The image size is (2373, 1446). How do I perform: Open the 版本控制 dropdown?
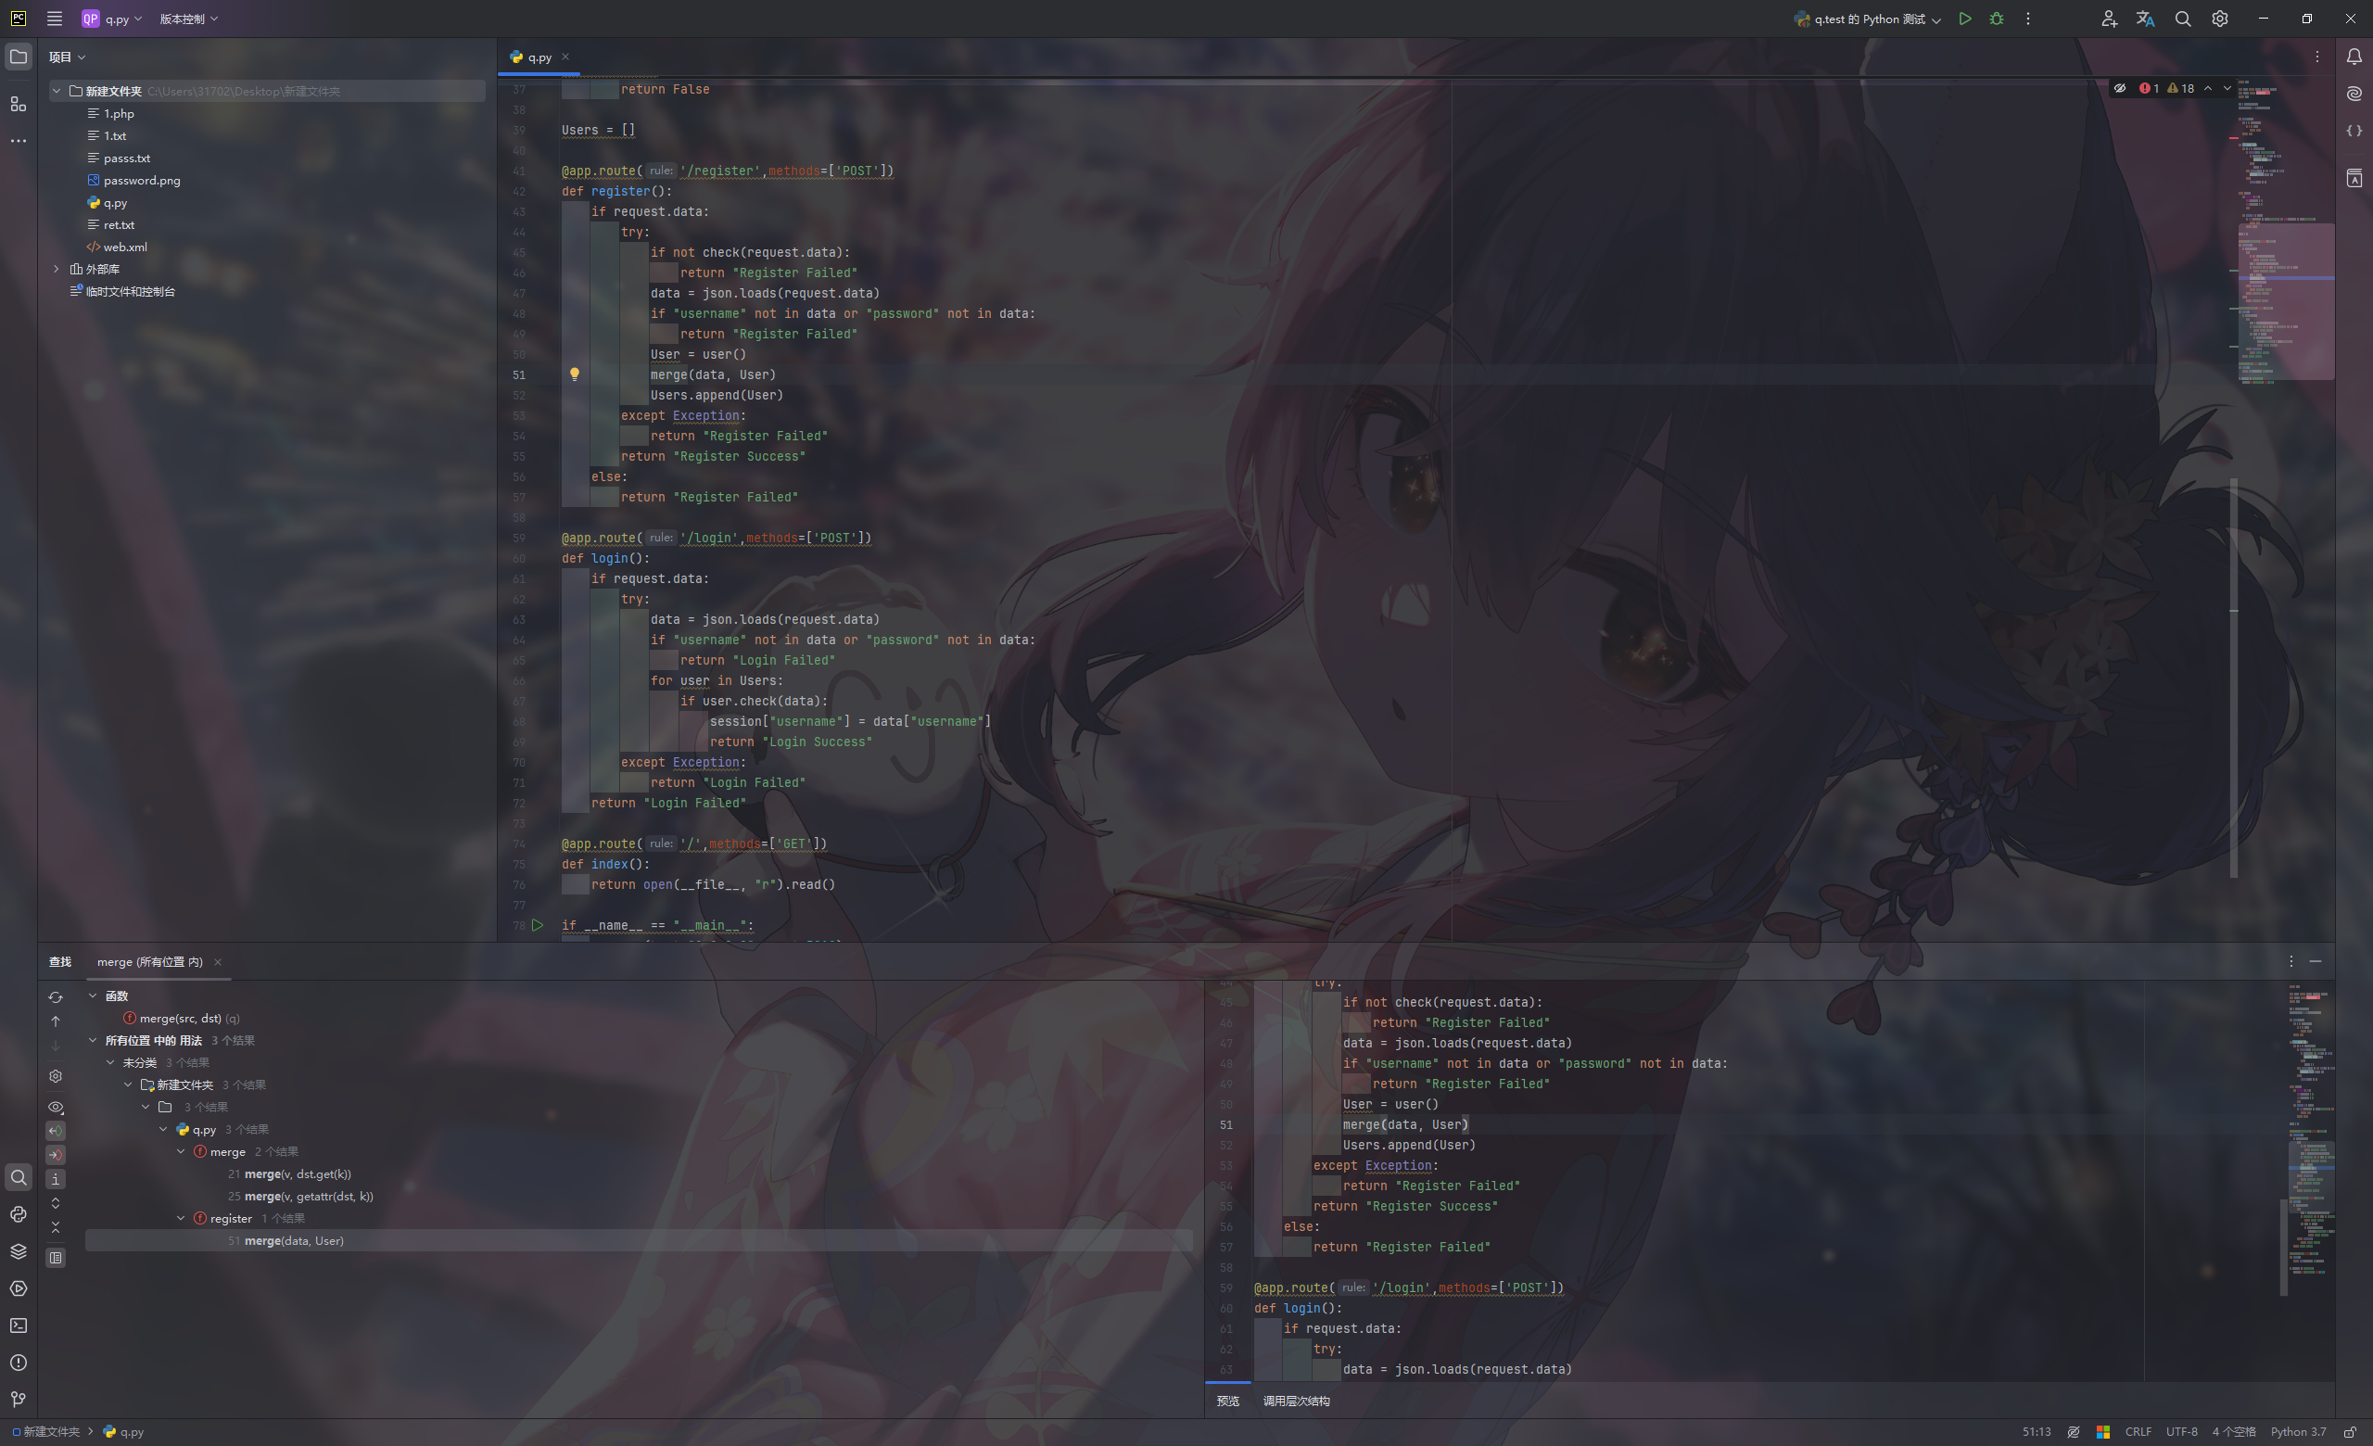(x=189, y=19)
